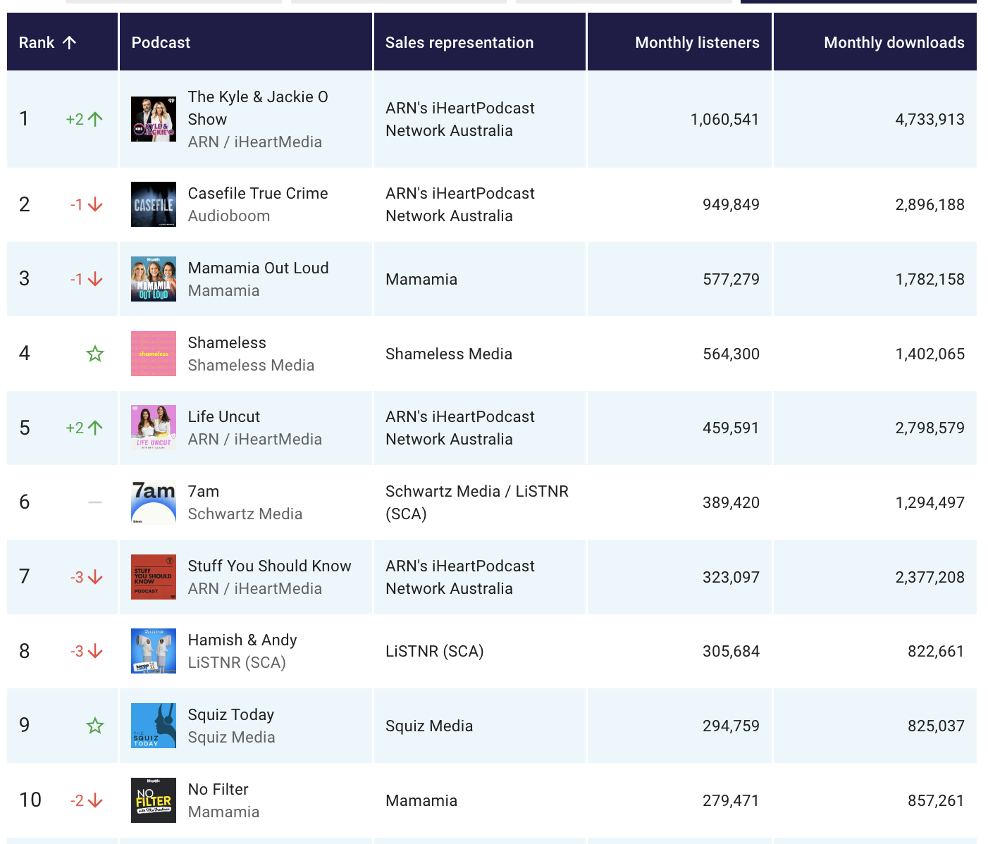988x844 pixels.
Task: Select the monthly listeners value 1,060,541
Action: [724, 119]
